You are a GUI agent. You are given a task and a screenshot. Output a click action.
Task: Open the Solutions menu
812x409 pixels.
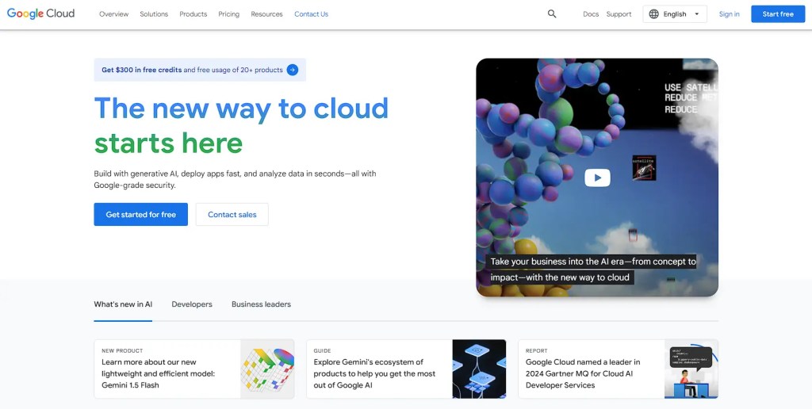pos(154,14)
